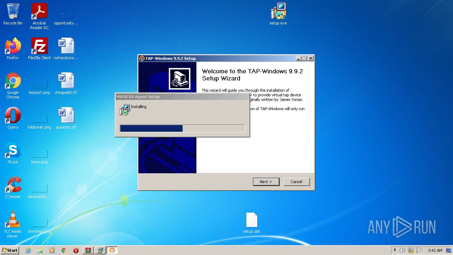Click Next in TAP-Windows setup wizard

pos(266,182)
